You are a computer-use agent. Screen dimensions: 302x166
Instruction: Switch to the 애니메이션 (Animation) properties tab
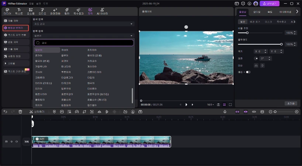click(285, 12)
